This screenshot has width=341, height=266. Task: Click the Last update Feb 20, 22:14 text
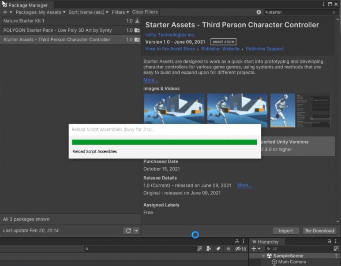click(x=31, y=230)
